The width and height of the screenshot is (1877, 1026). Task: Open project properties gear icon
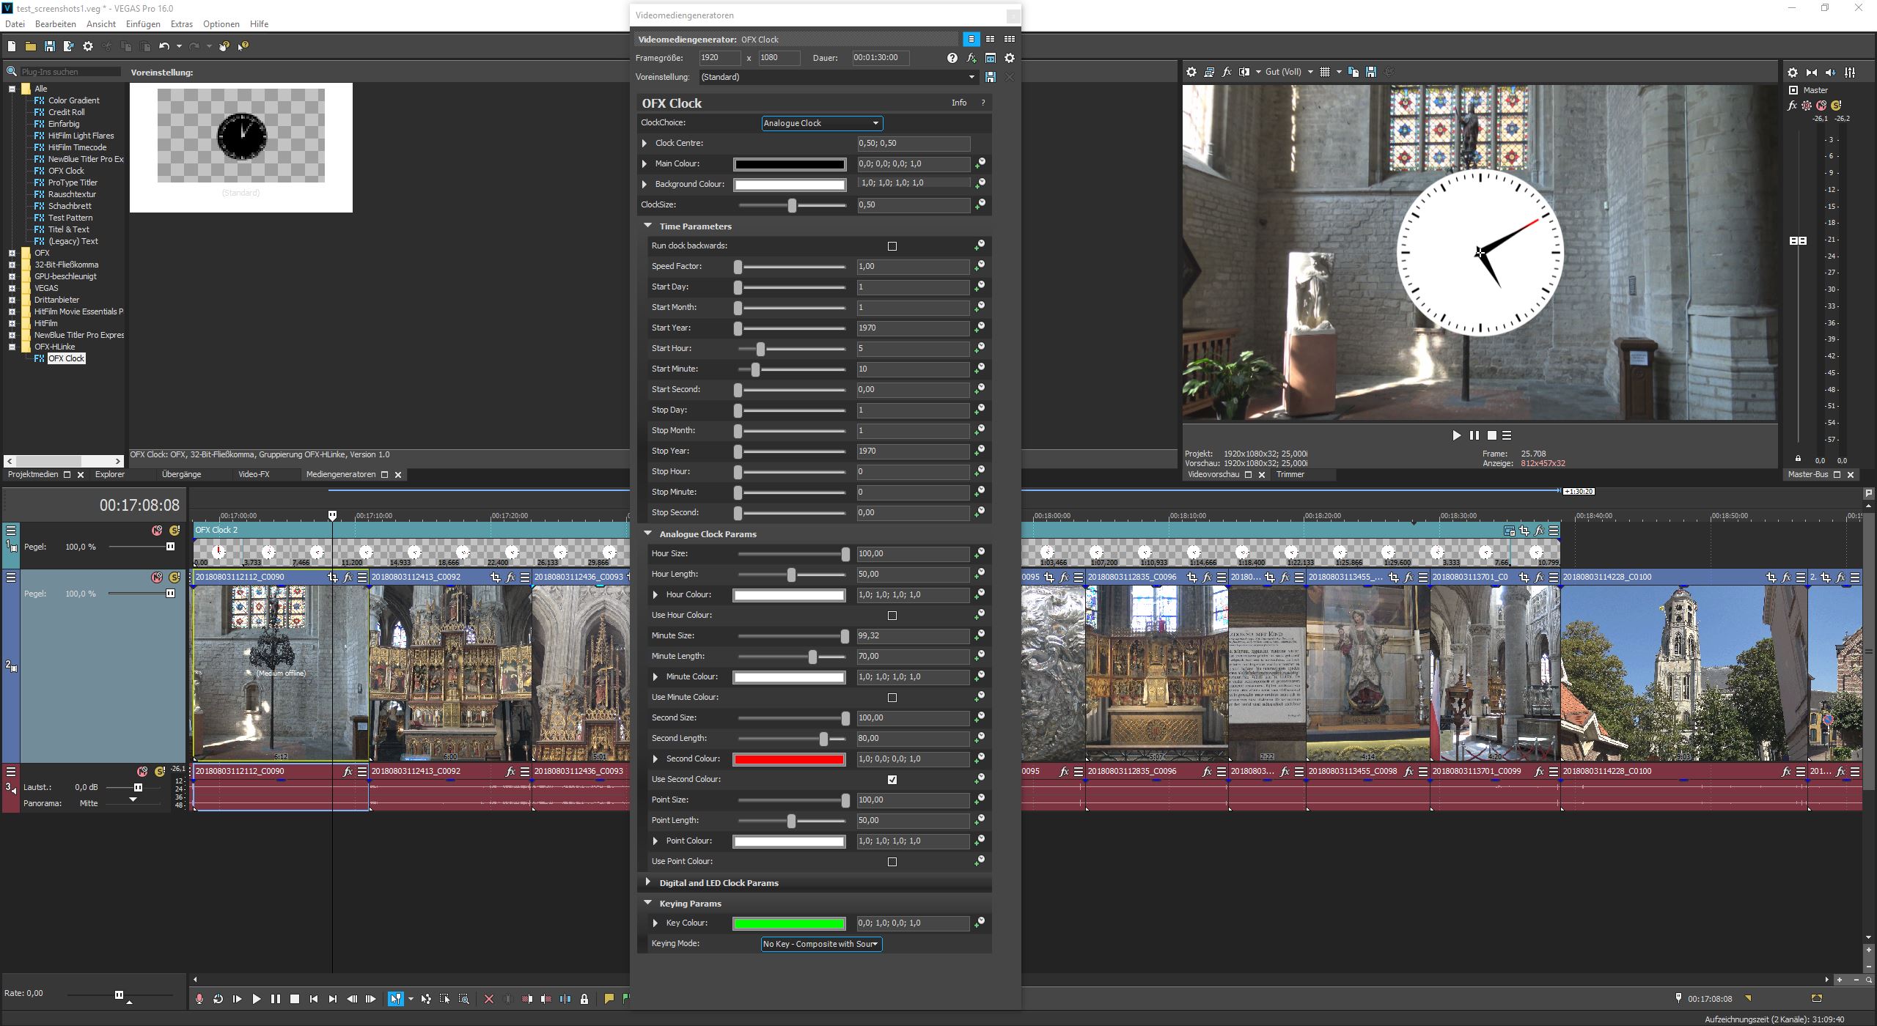coord(88,46)
